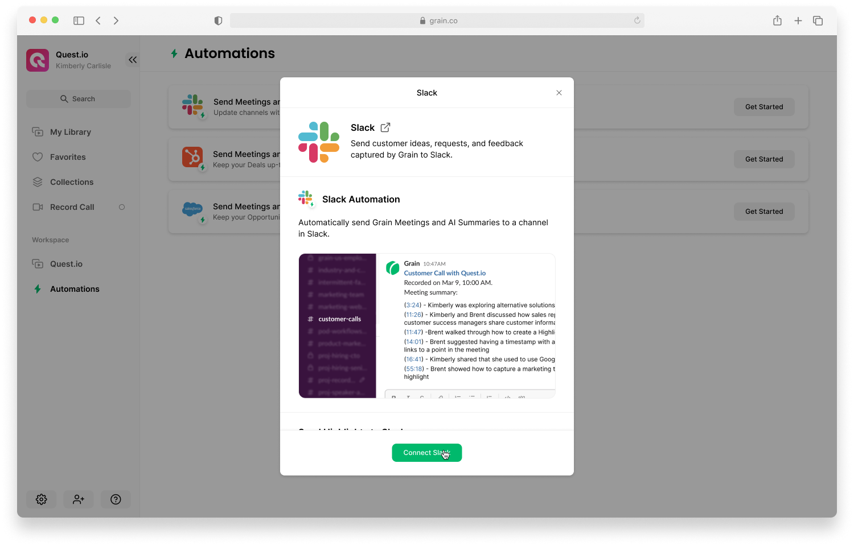Open the Slack integration page via external-link icon

tap(386, 127)
